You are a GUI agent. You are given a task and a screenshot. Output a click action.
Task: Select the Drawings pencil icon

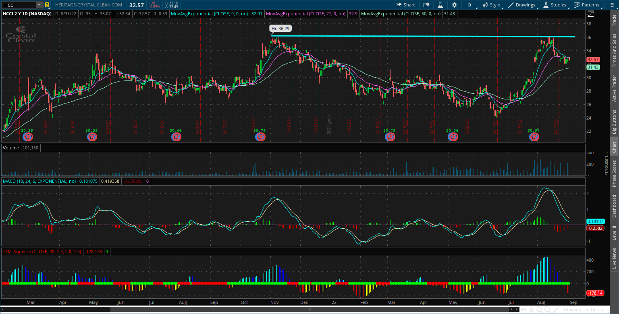[x=510, y=5]
